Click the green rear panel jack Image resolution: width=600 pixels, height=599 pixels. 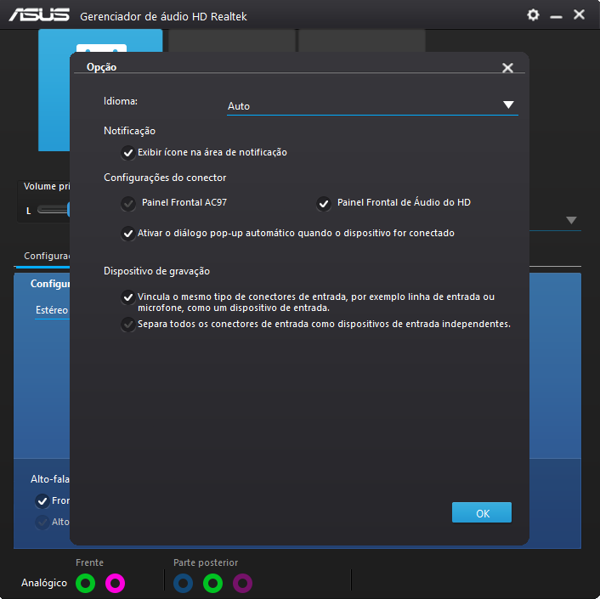tap(212, 583)
